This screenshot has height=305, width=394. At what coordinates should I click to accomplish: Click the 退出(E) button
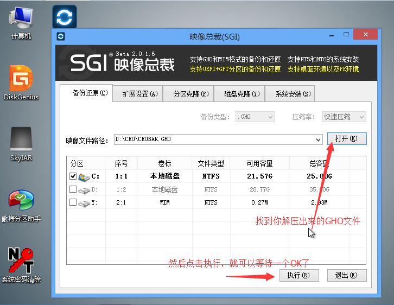click(347, 275)
